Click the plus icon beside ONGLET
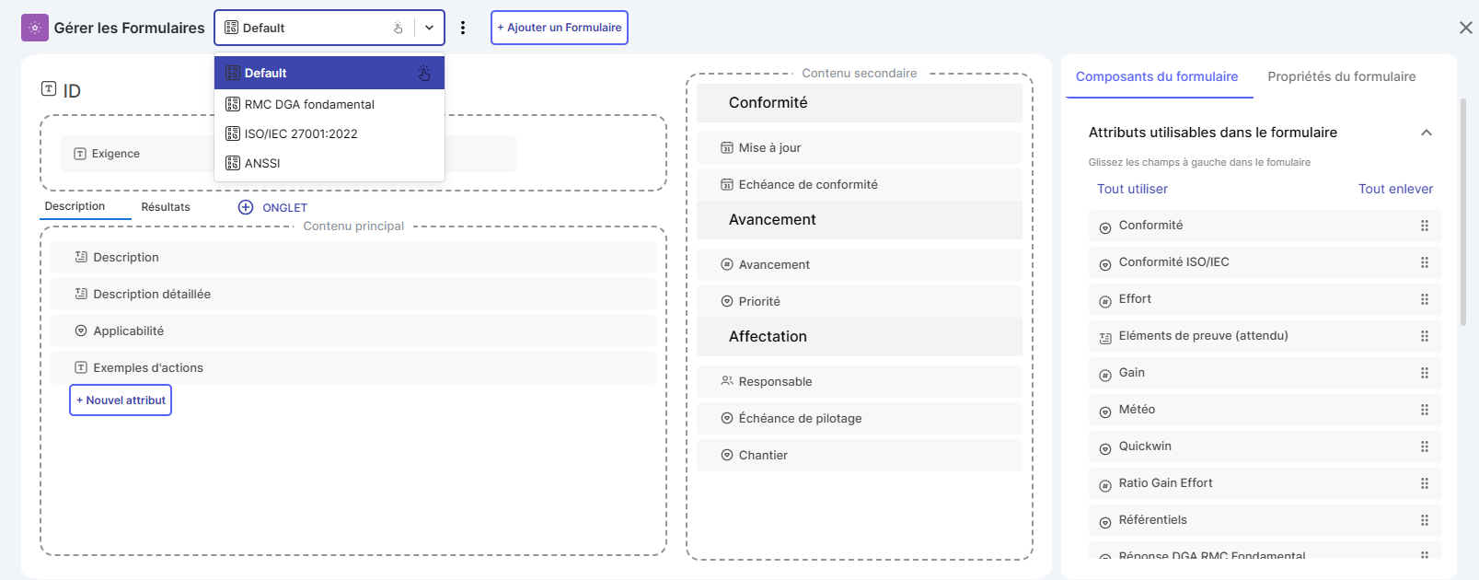The width and height of the screenshot is (1479, 580). 246,207
